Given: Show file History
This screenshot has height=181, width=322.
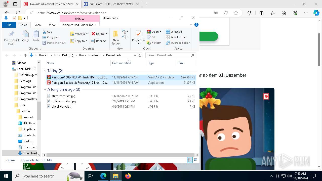Looking at the screenshot, I should point(154,43).
